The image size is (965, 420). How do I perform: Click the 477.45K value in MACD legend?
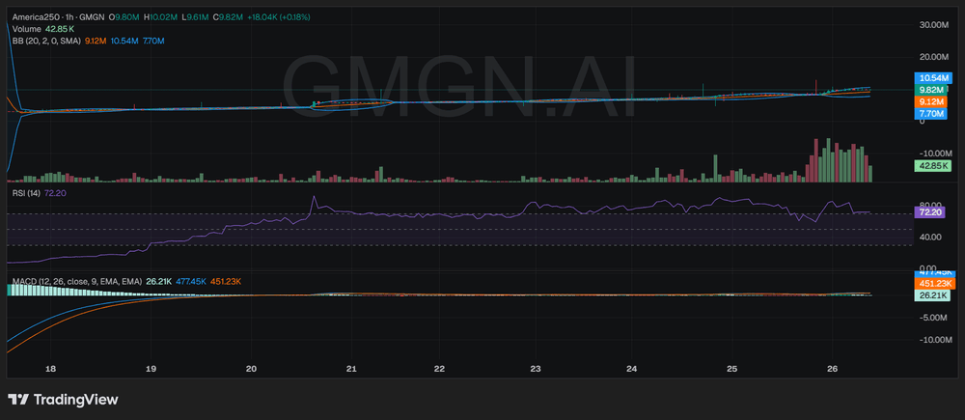pos(191,281)
